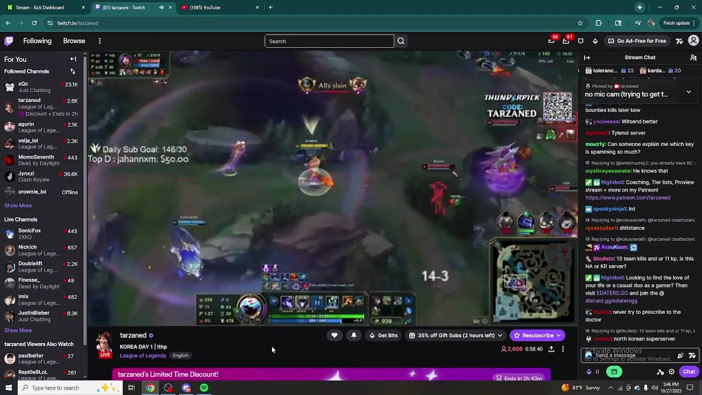The image size is (702, 395).
Task: Open chat settings gear
Action: click(671, 371)
